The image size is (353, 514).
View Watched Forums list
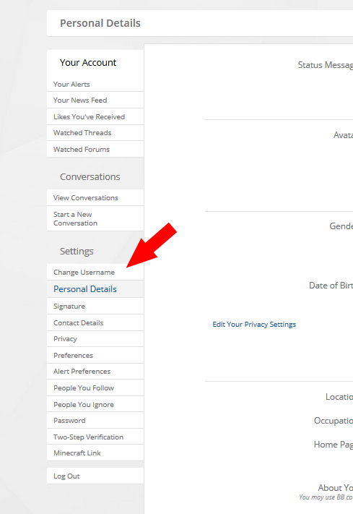click(x=95, y=149)
